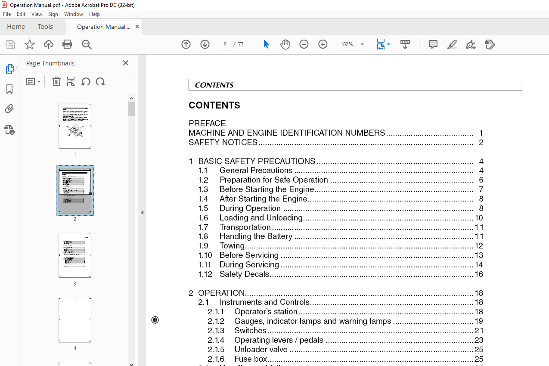Open the document info panel icon
Viewport: 549px width, 366px height.
(9, 129)
